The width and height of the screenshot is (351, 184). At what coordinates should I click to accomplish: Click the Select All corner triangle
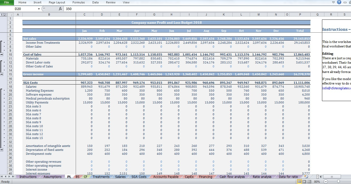[11, 14]
